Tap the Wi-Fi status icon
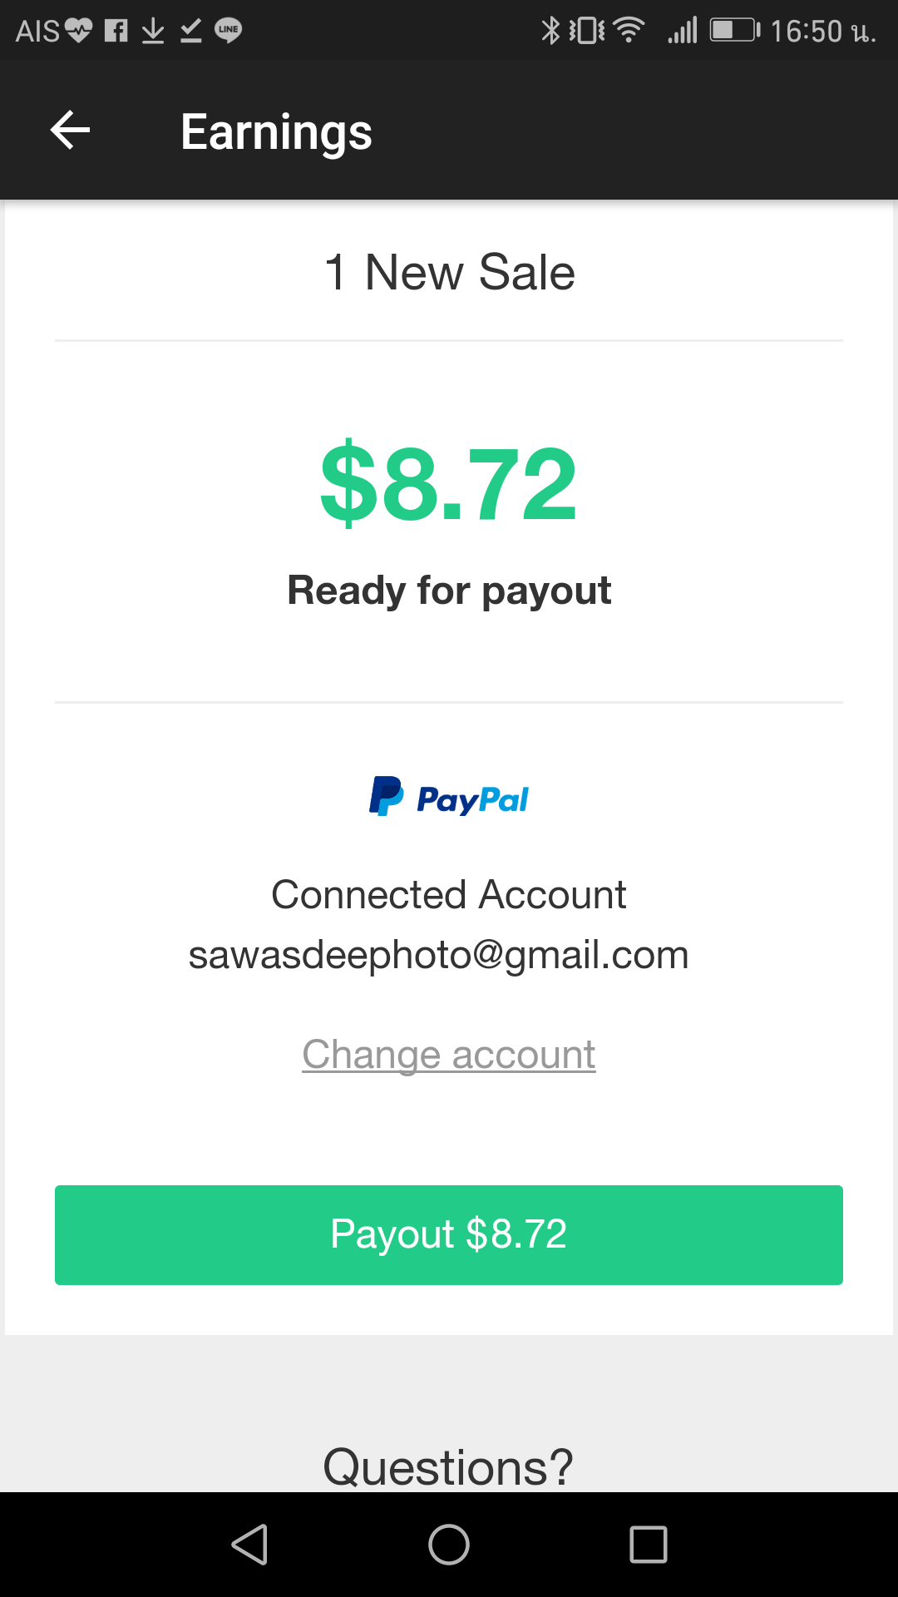Viewport: 898px width, 1597px height. click(629, 31)
